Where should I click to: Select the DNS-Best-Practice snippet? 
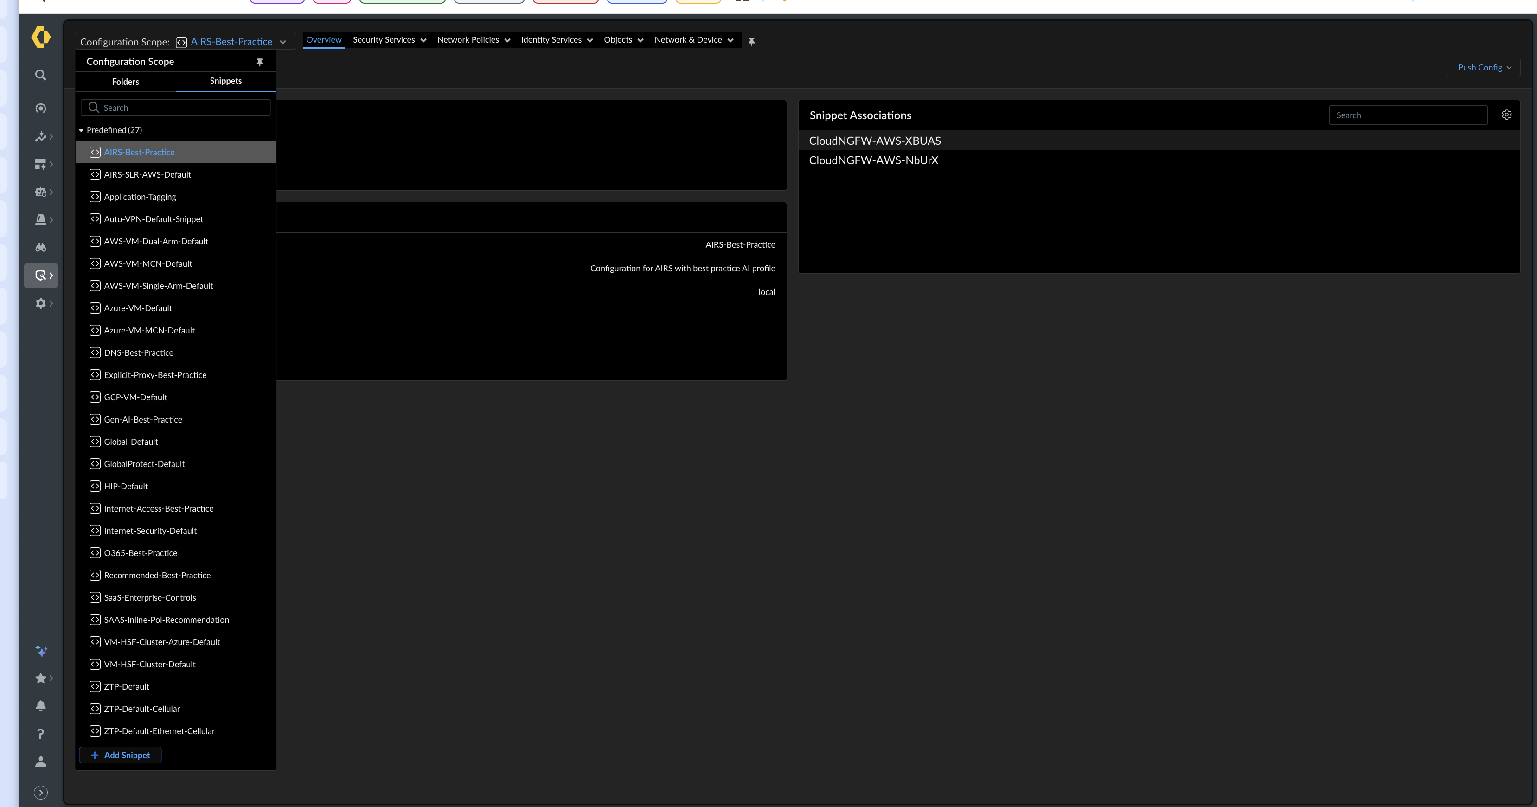point(176,352)
